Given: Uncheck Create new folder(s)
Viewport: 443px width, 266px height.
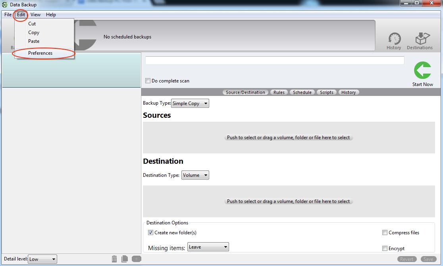Looking at the screenshot, I should pyautogui.click(x=150, y=232).
